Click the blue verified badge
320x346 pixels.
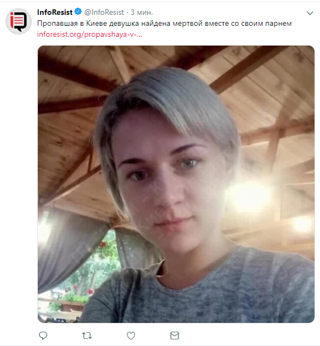[78, 12]
